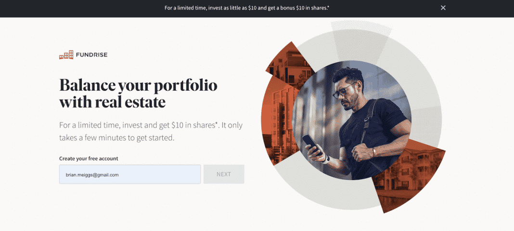
Task: Click the smartphone held in the man's hand
Action: [312, 145]
